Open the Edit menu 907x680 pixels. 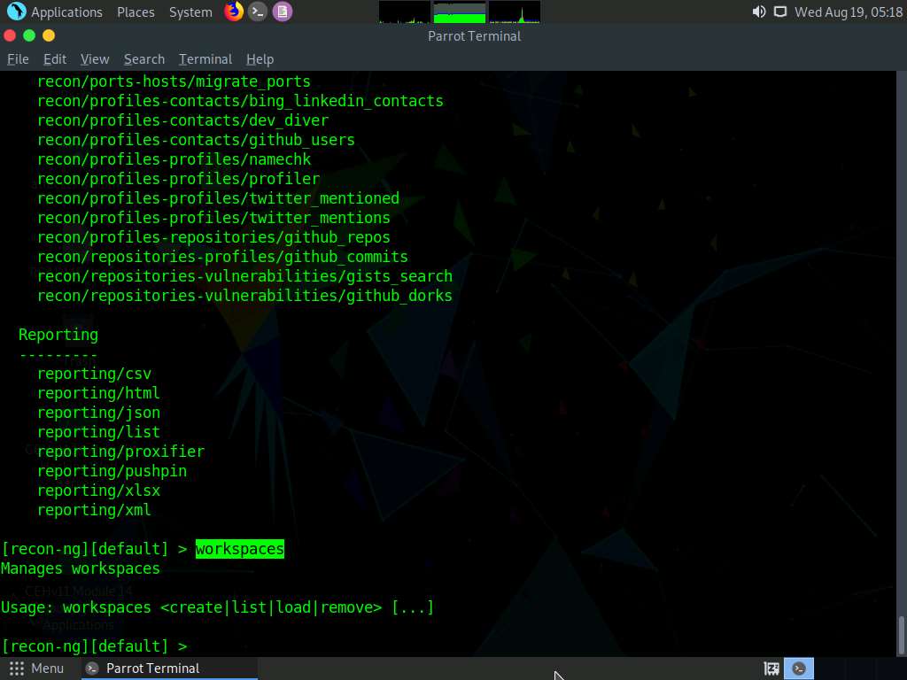(55, 59)
